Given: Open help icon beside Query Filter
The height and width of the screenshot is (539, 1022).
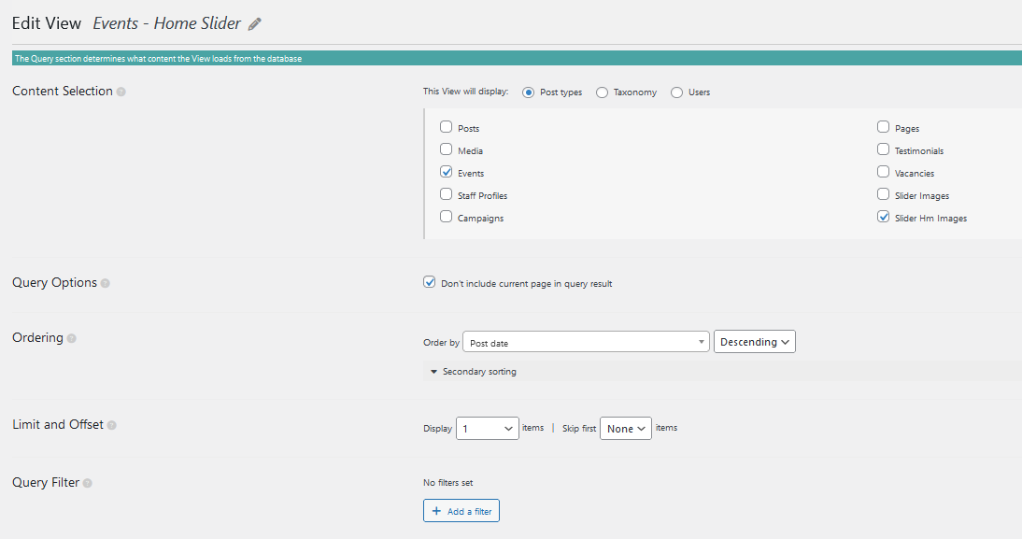Looking at the screenshot, I should (x=87, y=483).
